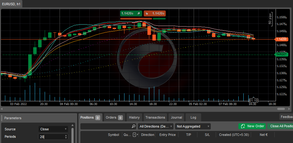Open the All Directions dropdown
This screenshot has height=143, width=293.
[156, 126]
